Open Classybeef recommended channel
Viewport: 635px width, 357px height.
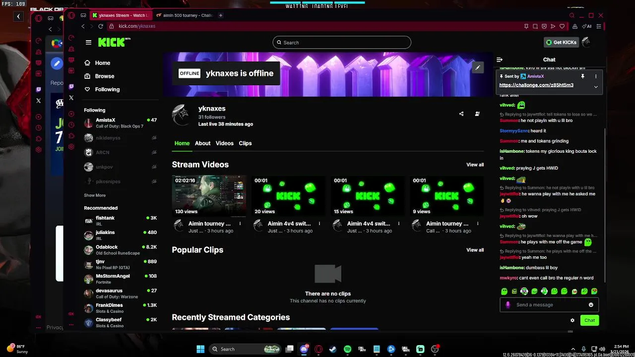point(121,323)
